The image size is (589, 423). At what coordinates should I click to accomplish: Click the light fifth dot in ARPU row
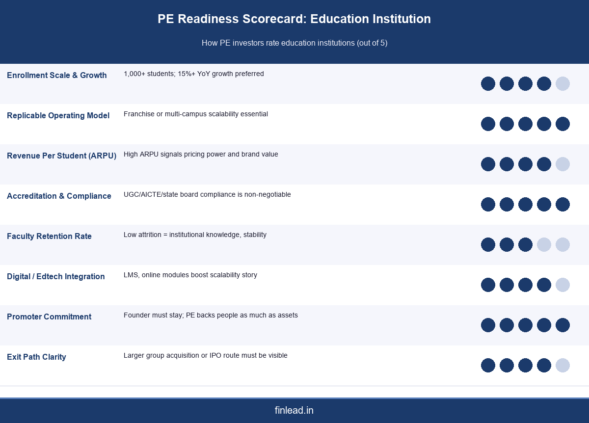[562, 164]
